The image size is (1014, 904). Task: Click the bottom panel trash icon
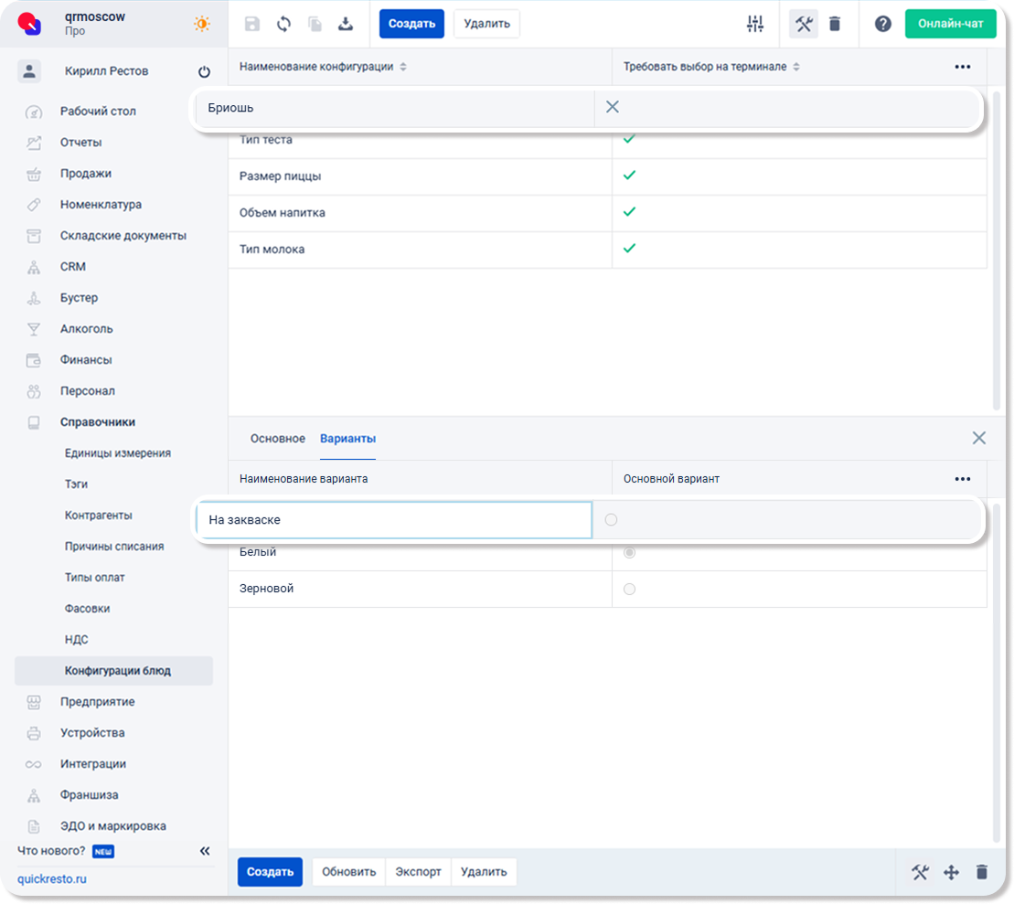click(x=982, y=872)
